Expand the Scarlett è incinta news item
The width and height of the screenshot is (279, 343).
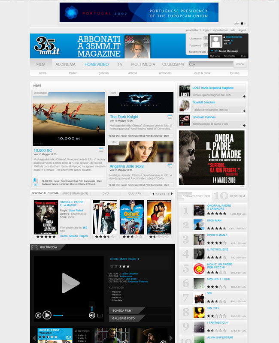coord(244,110)
